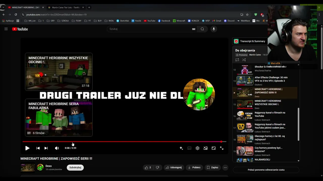
Task: Open the GRY bookmark folder
Action: [x=50, y=21]
